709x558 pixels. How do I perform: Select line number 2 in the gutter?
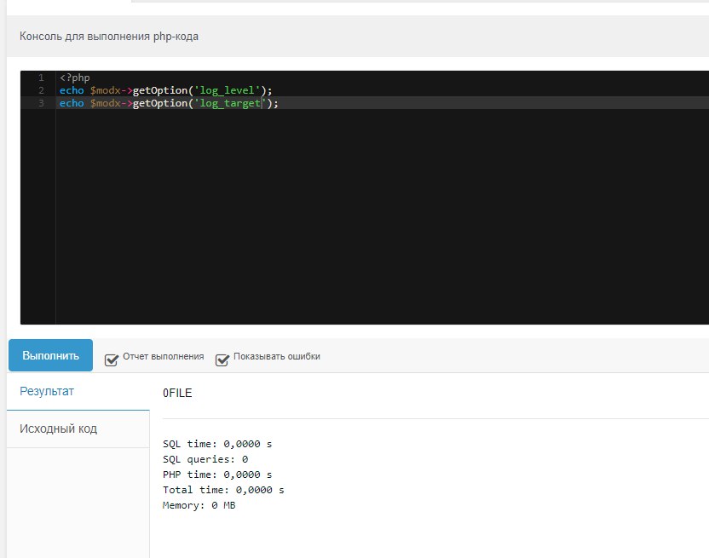coord(41,90)
